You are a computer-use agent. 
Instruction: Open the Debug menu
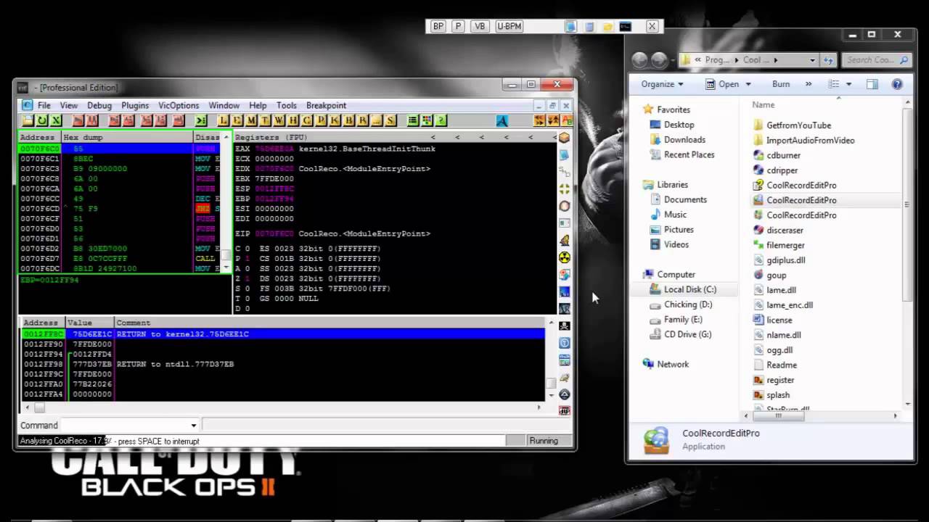click(x=99, y=105)
